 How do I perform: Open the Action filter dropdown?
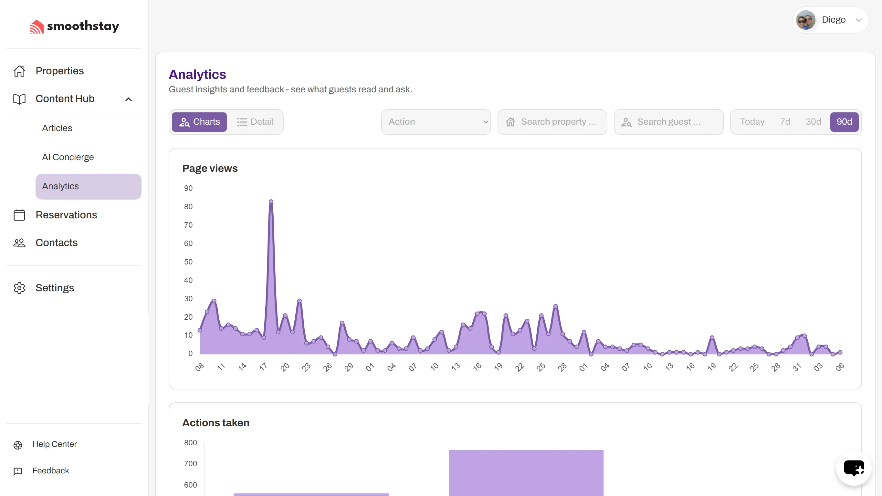coord(436,122)
